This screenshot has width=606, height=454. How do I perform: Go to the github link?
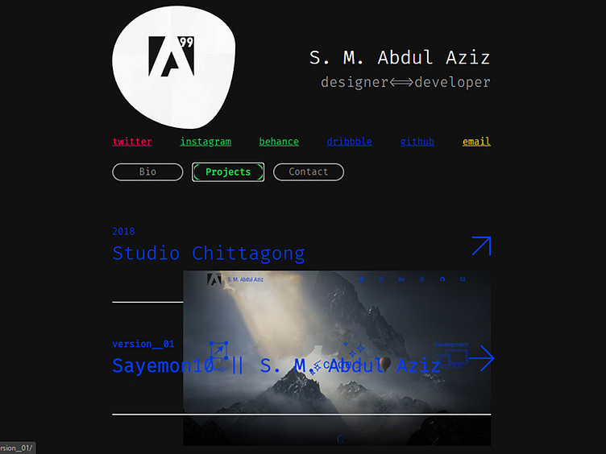point(417,142)
